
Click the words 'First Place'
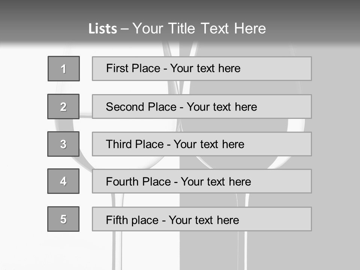(134, 68)
